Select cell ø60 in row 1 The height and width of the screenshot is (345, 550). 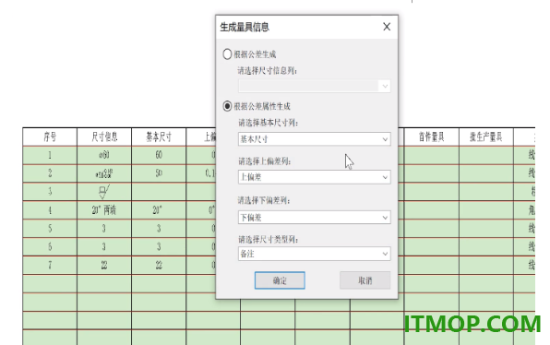tap(104, 155)
